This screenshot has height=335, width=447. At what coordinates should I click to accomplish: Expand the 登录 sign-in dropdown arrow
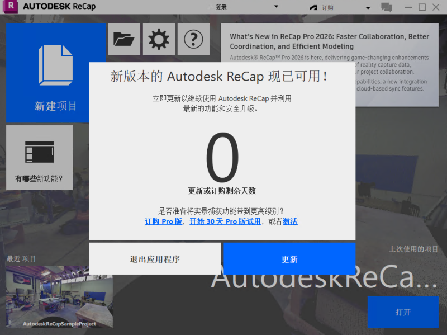pyautogui.click(x=275, y=7)
